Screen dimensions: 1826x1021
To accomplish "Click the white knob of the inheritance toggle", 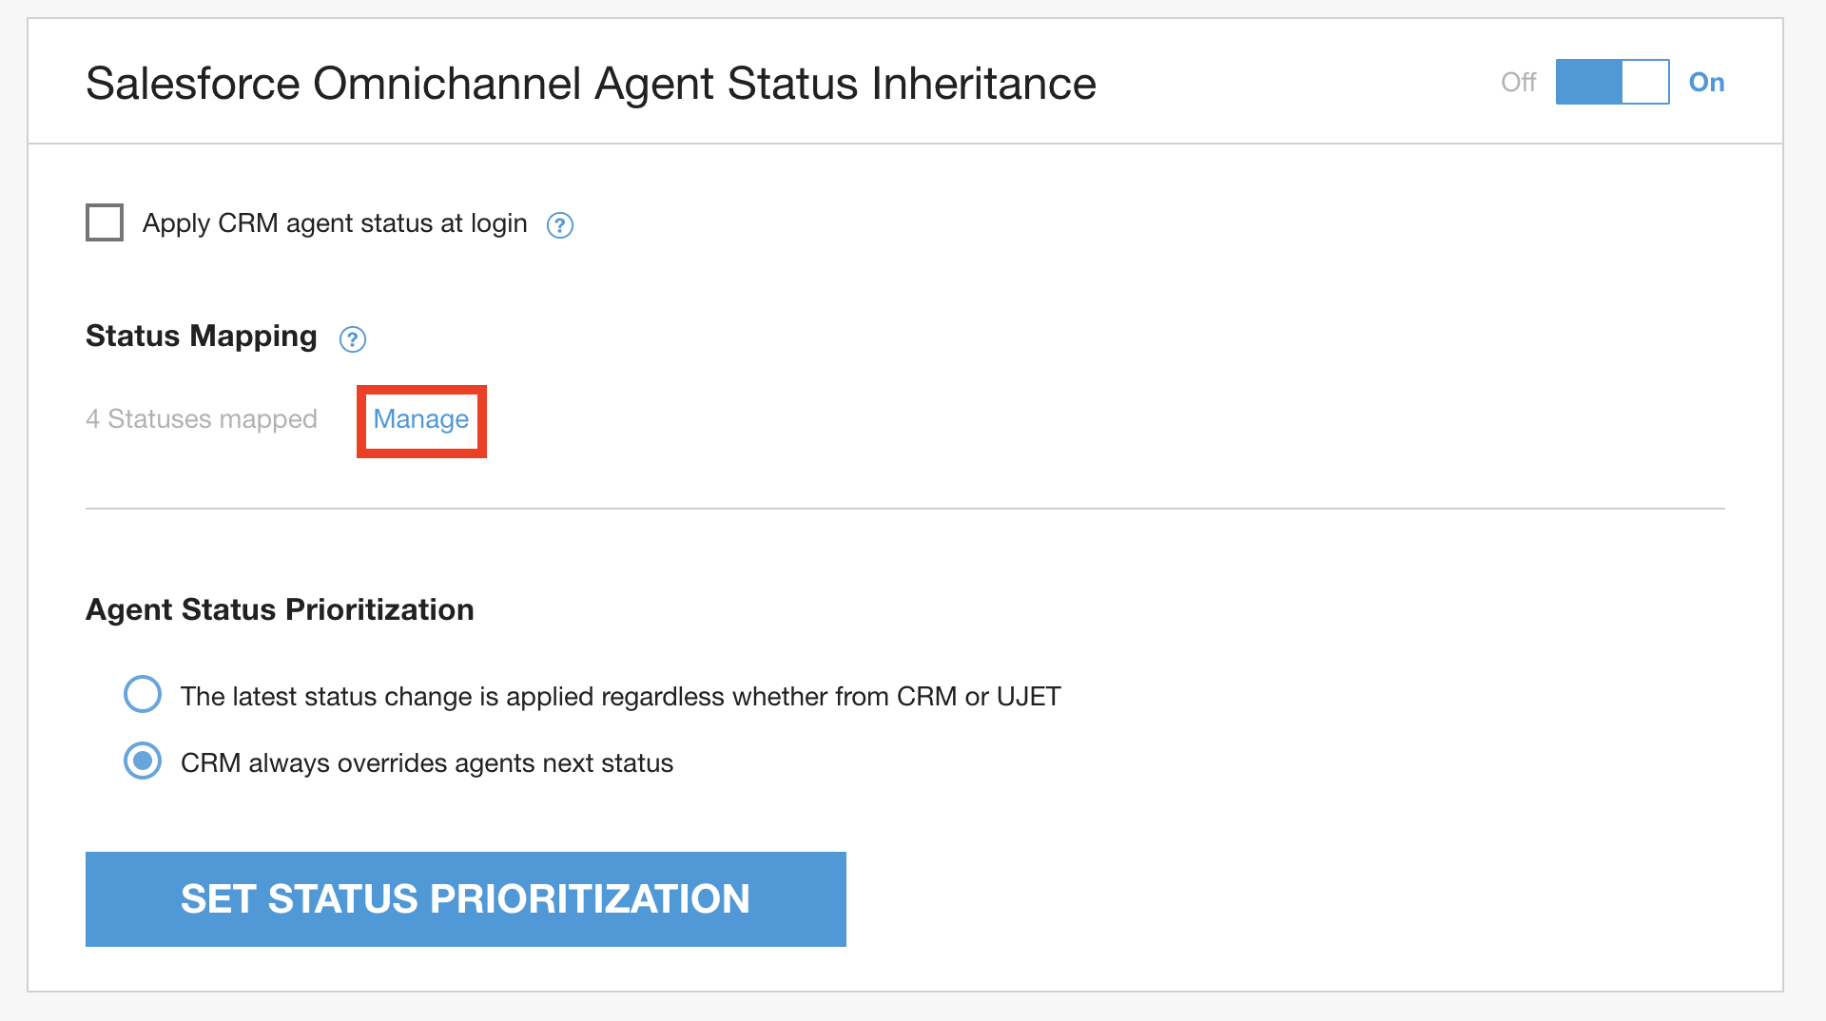I will pos(1645,82).
